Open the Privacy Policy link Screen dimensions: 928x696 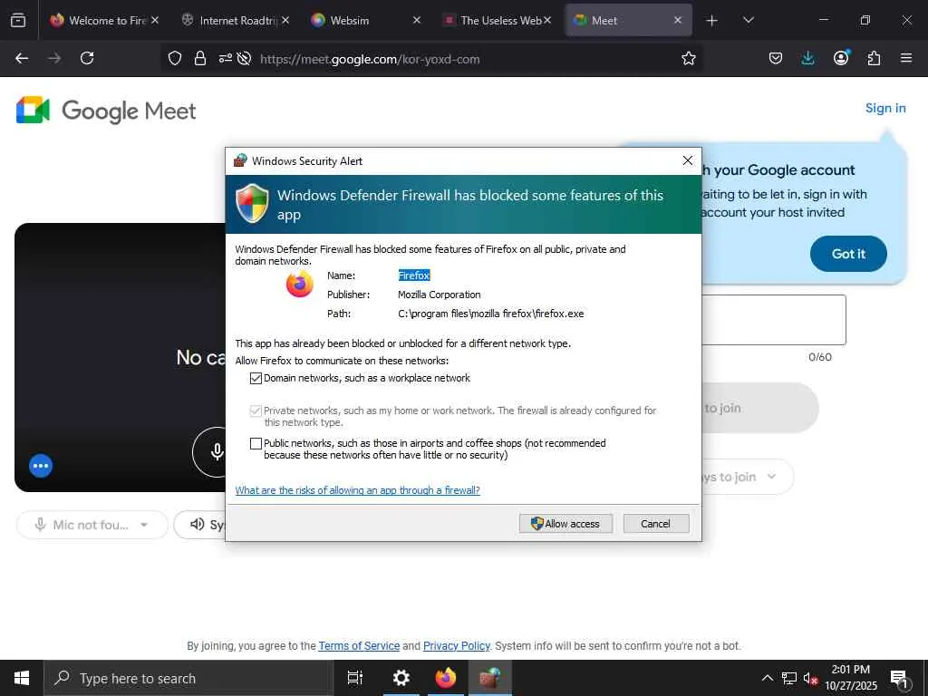coord(457,645)
